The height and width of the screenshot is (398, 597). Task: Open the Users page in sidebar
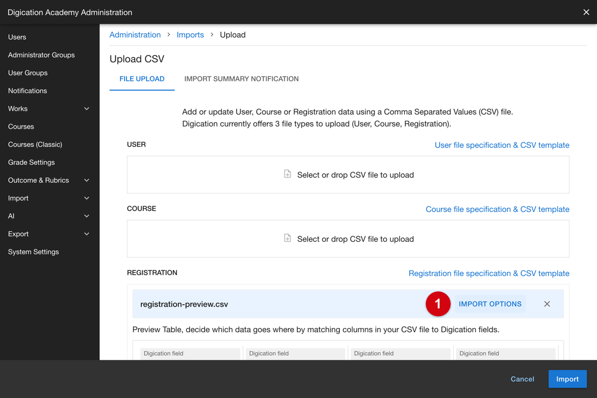(17, 37)
